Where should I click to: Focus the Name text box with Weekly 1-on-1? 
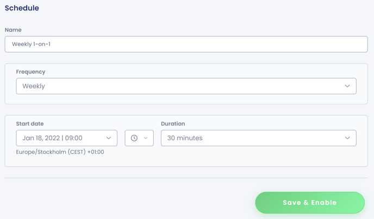tap(186, 44)
